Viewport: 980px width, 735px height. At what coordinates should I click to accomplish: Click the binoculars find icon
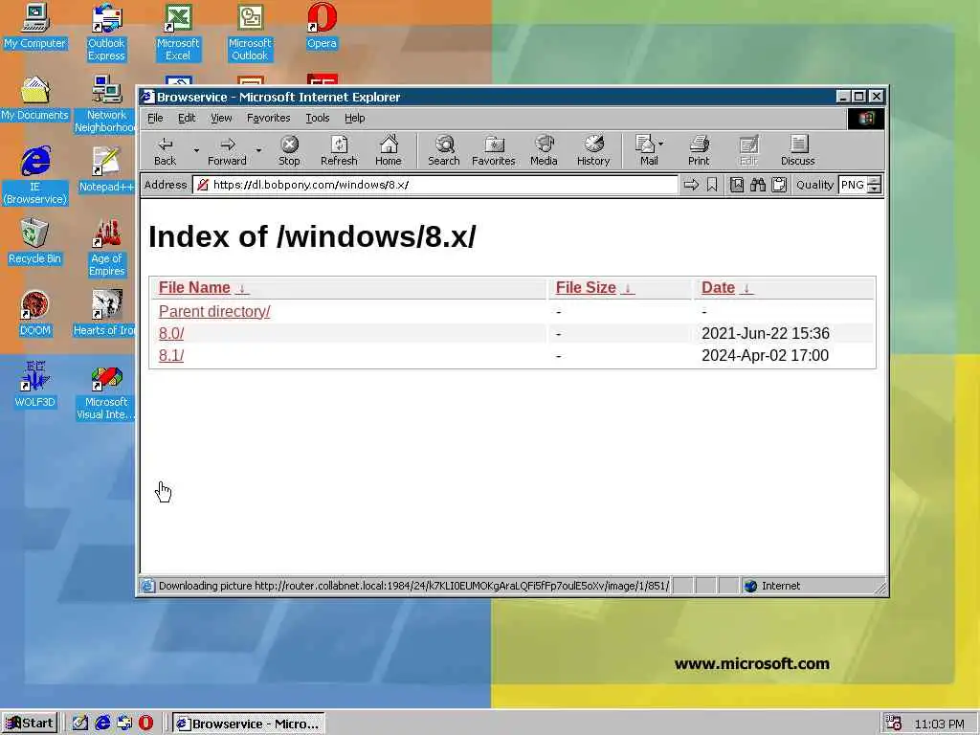[x=758, y=185]
